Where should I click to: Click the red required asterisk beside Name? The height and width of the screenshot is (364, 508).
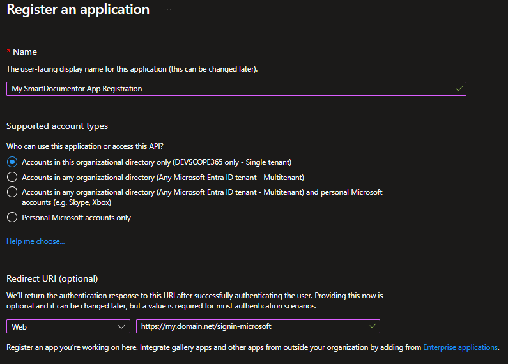[9, 52]
